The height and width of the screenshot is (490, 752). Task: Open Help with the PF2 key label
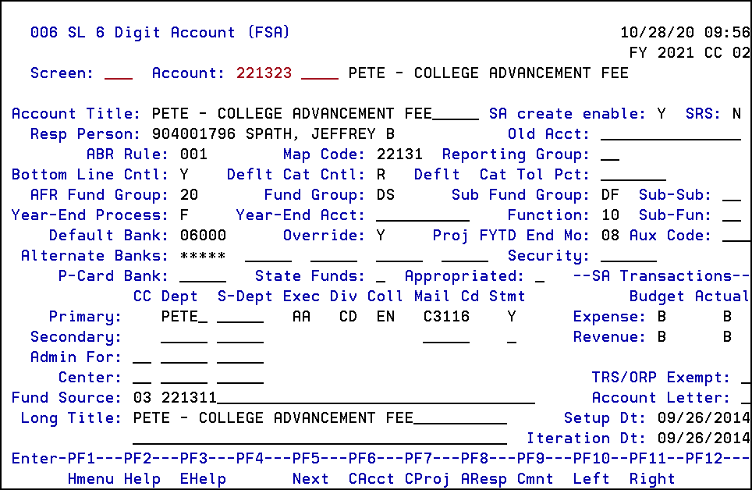141,479
